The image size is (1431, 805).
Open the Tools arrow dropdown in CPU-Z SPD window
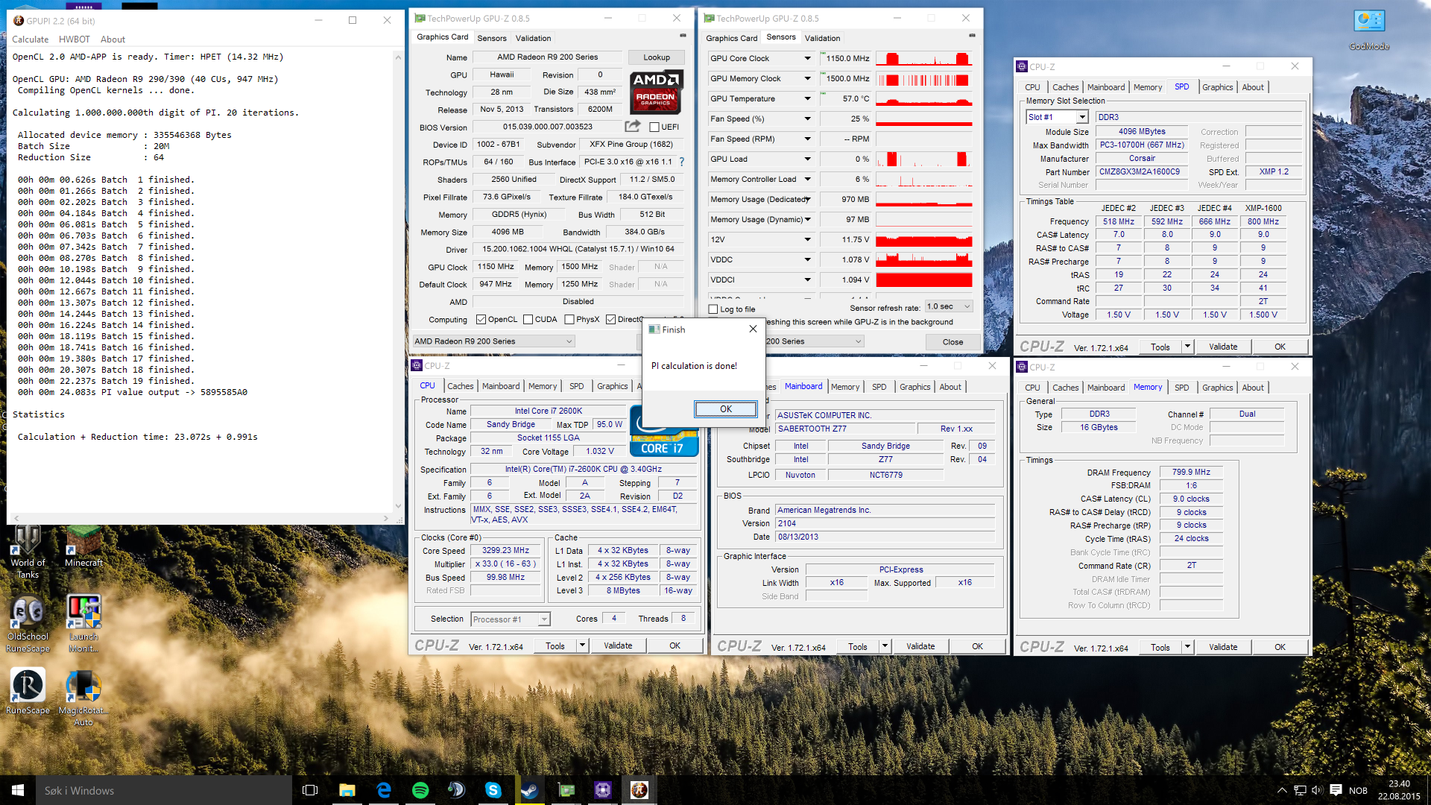(1187, 347)
